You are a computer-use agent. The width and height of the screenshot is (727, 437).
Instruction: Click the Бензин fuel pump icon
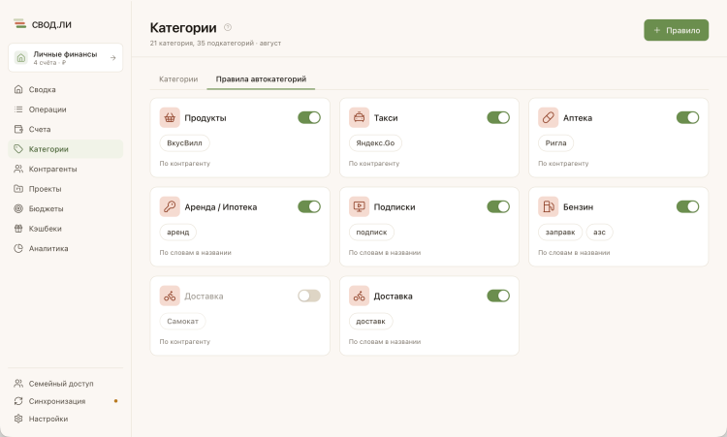click(548, 206)
